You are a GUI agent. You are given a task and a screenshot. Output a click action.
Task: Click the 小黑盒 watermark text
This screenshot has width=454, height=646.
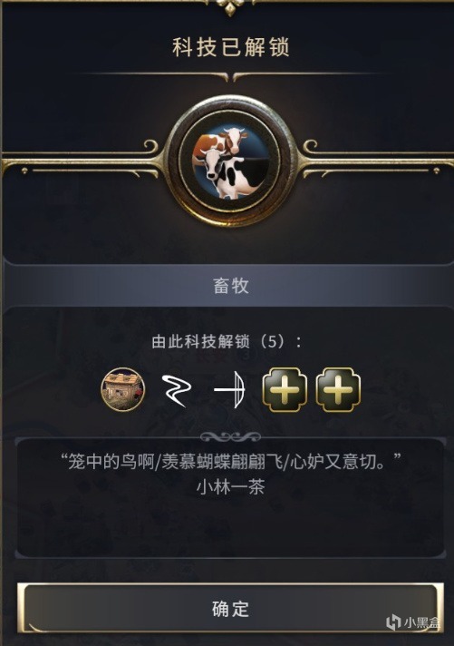(x=420, y=622)
